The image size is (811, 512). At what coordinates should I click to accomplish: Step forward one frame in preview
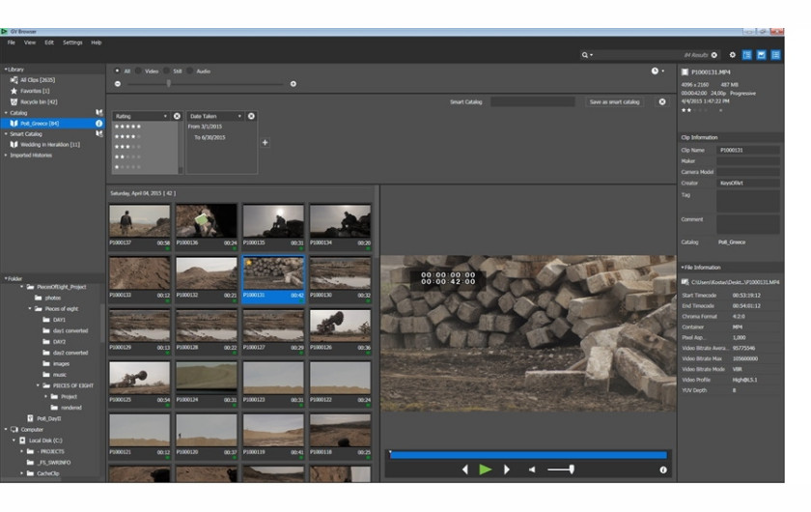point(506,469)
